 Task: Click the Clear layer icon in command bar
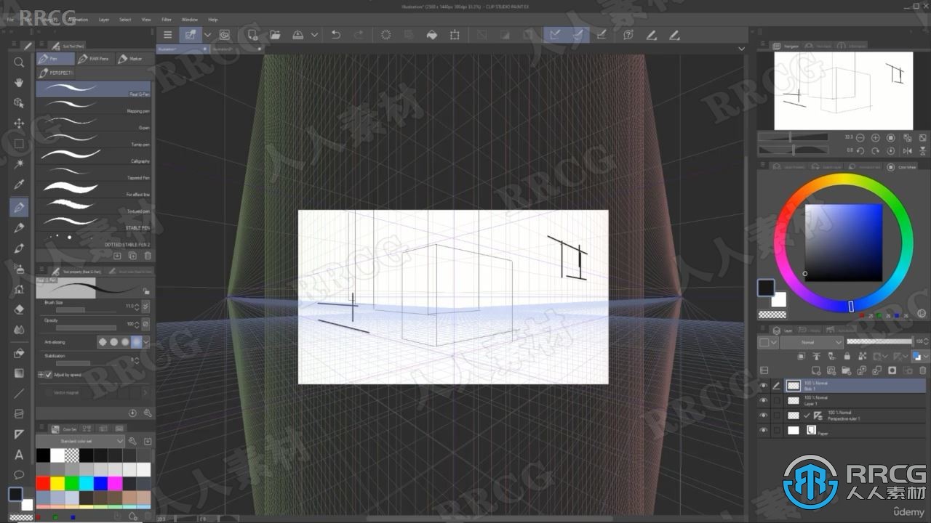pos(385,34)
